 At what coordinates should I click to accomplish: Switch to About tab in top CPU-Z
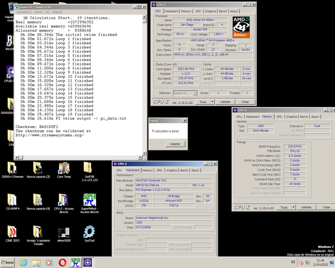[234, 11]
